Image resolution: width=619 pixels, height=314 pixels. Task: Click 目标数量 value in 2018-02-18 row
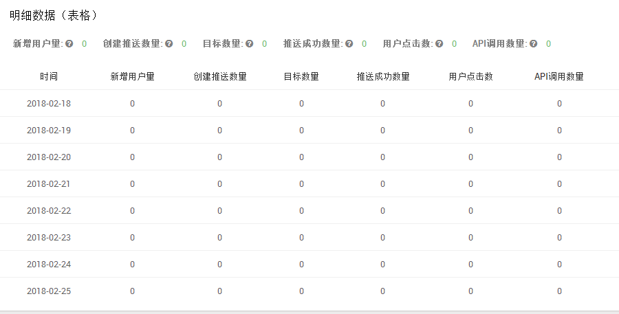pos(301,103)
